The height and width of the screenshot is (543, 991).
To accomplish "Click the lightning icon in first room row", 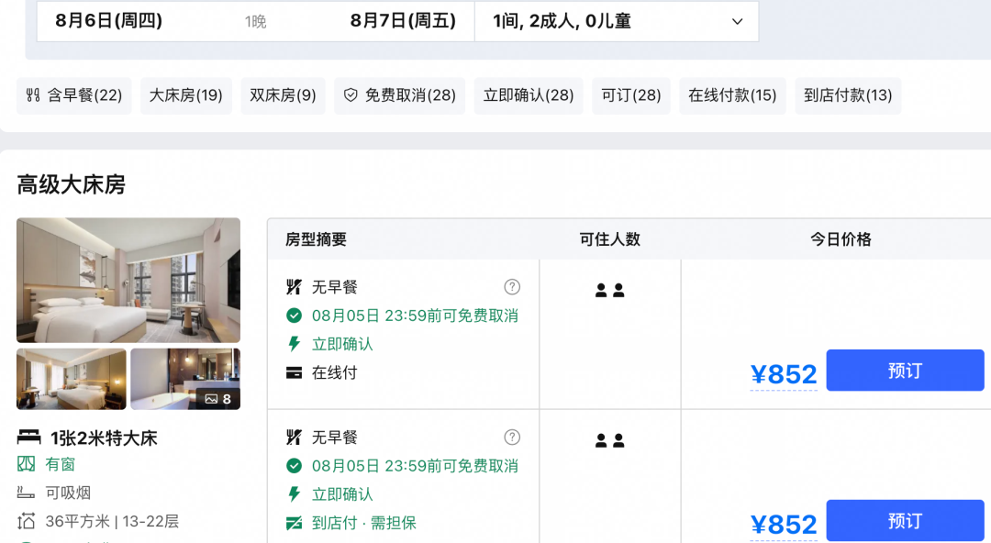I will click(x=294, y=344).
